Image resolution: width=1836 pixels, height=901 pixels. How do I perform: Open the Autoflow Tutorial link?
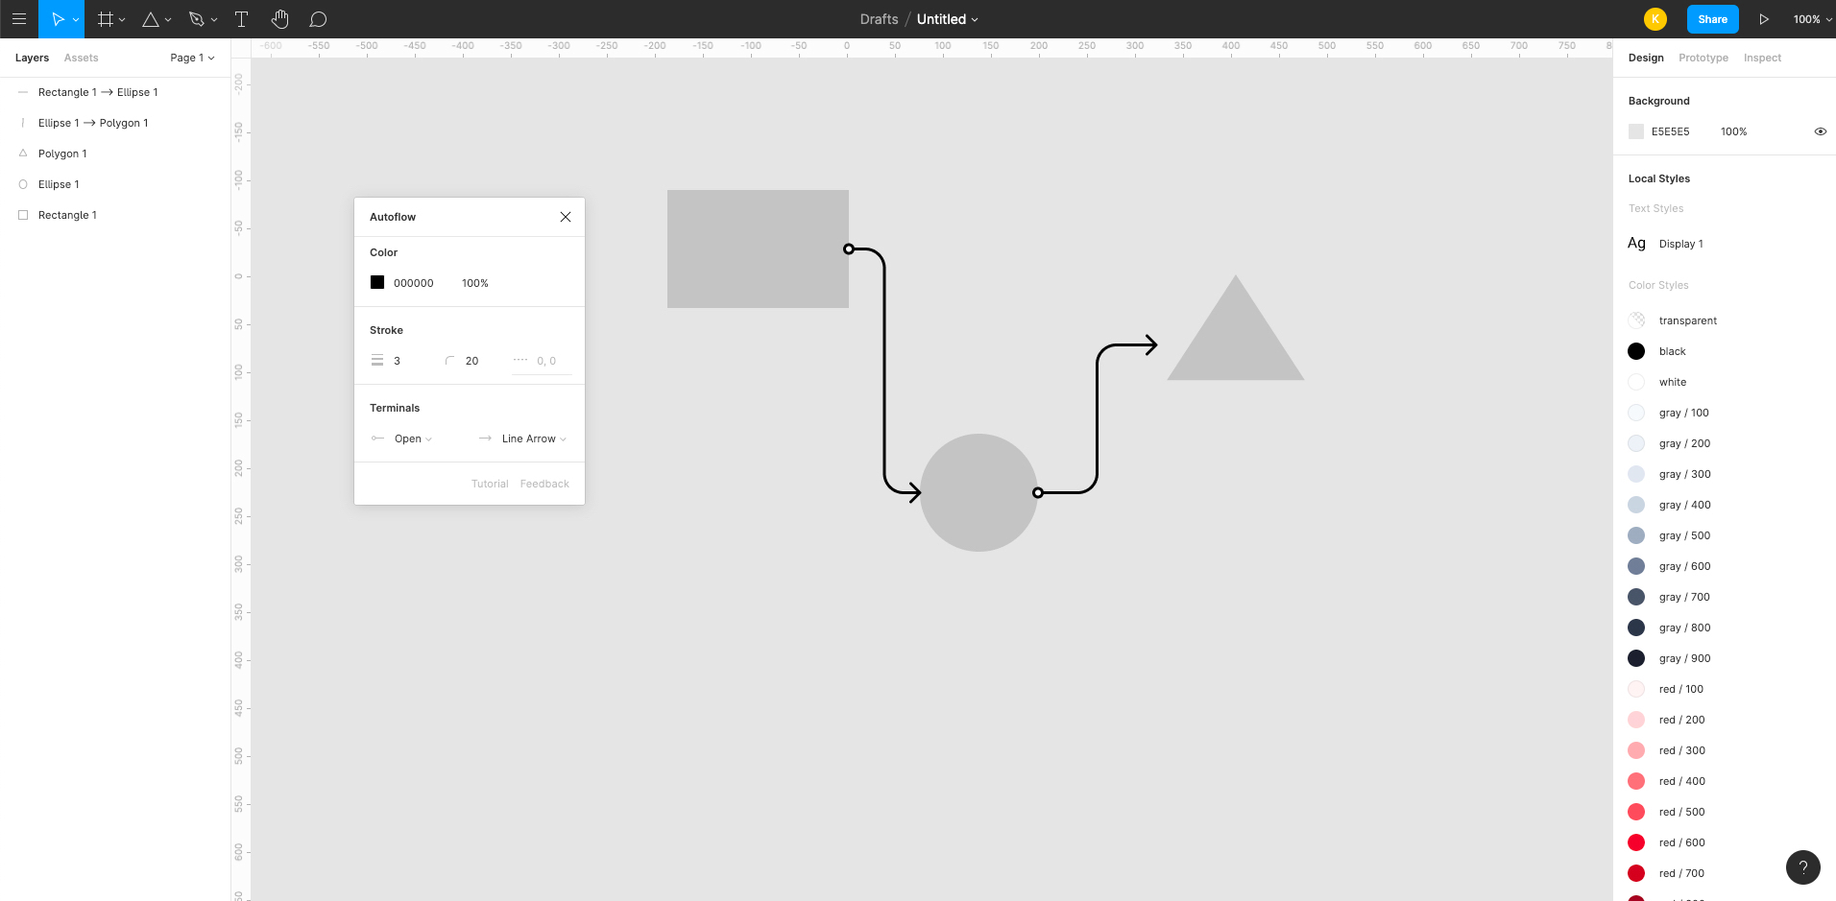coord(490,484)
